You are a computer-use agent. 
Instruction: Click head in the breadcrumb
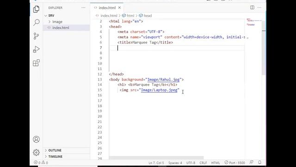148,16
